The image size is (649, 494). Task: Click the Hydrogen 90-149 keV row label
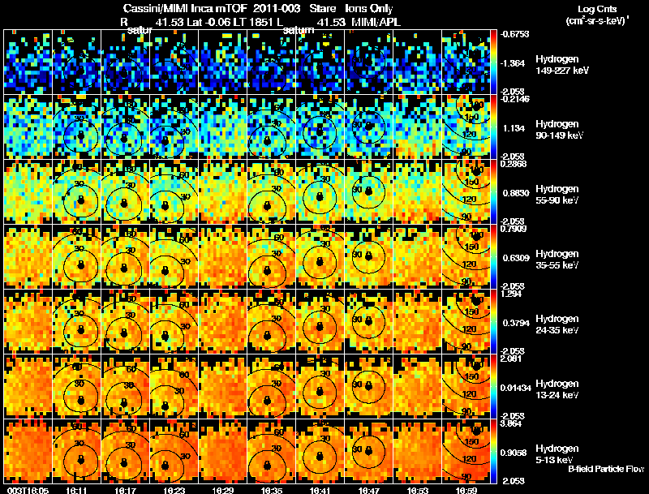559,130
